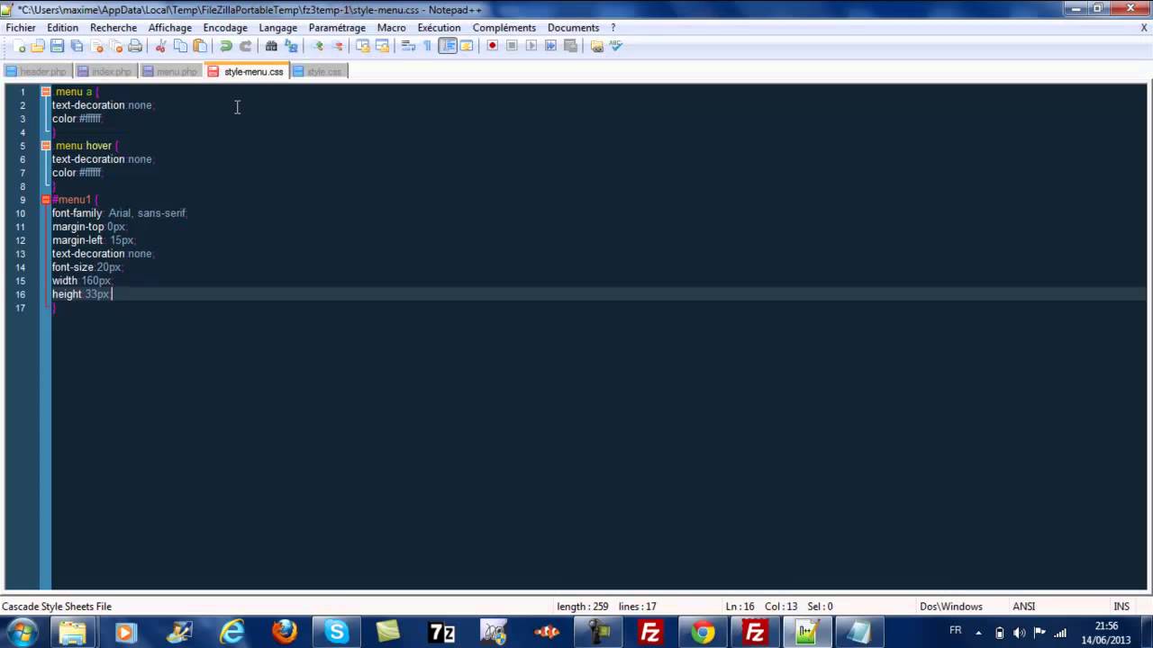Click the Save All toolbar icon
Image resolution: width=1153 pixels, height=648 pixels.
point(77,46)
